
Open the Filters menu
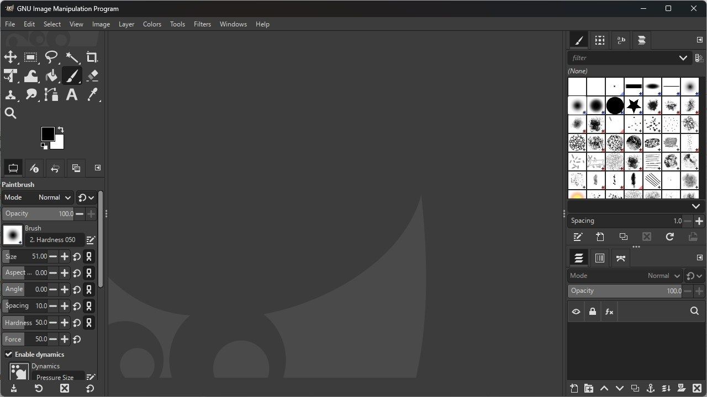tap(202, 24)
